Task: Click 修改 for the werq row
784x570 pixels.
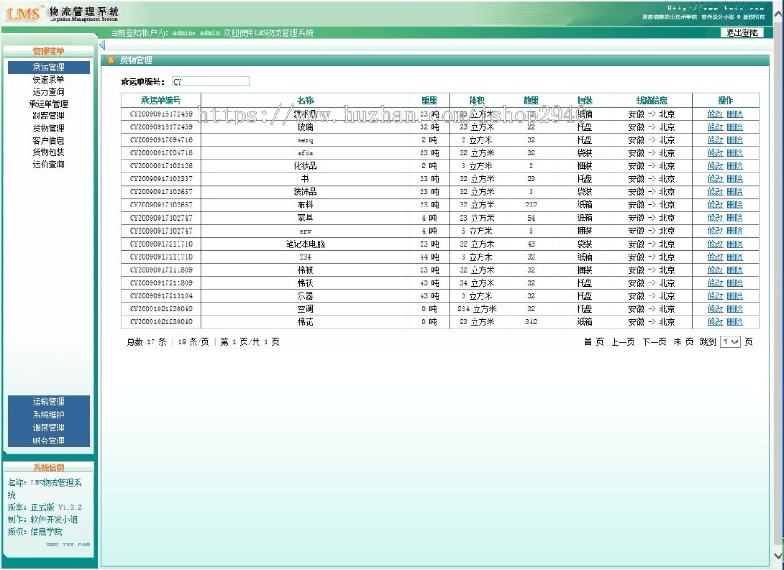Action: pyautogui.click(x=715, y=140)
